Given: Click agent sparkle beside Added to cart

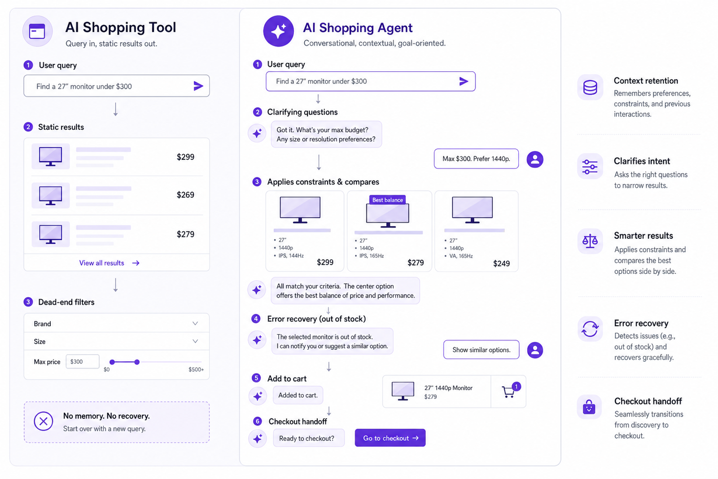Looking at the screenshot, I should point(258,396).
